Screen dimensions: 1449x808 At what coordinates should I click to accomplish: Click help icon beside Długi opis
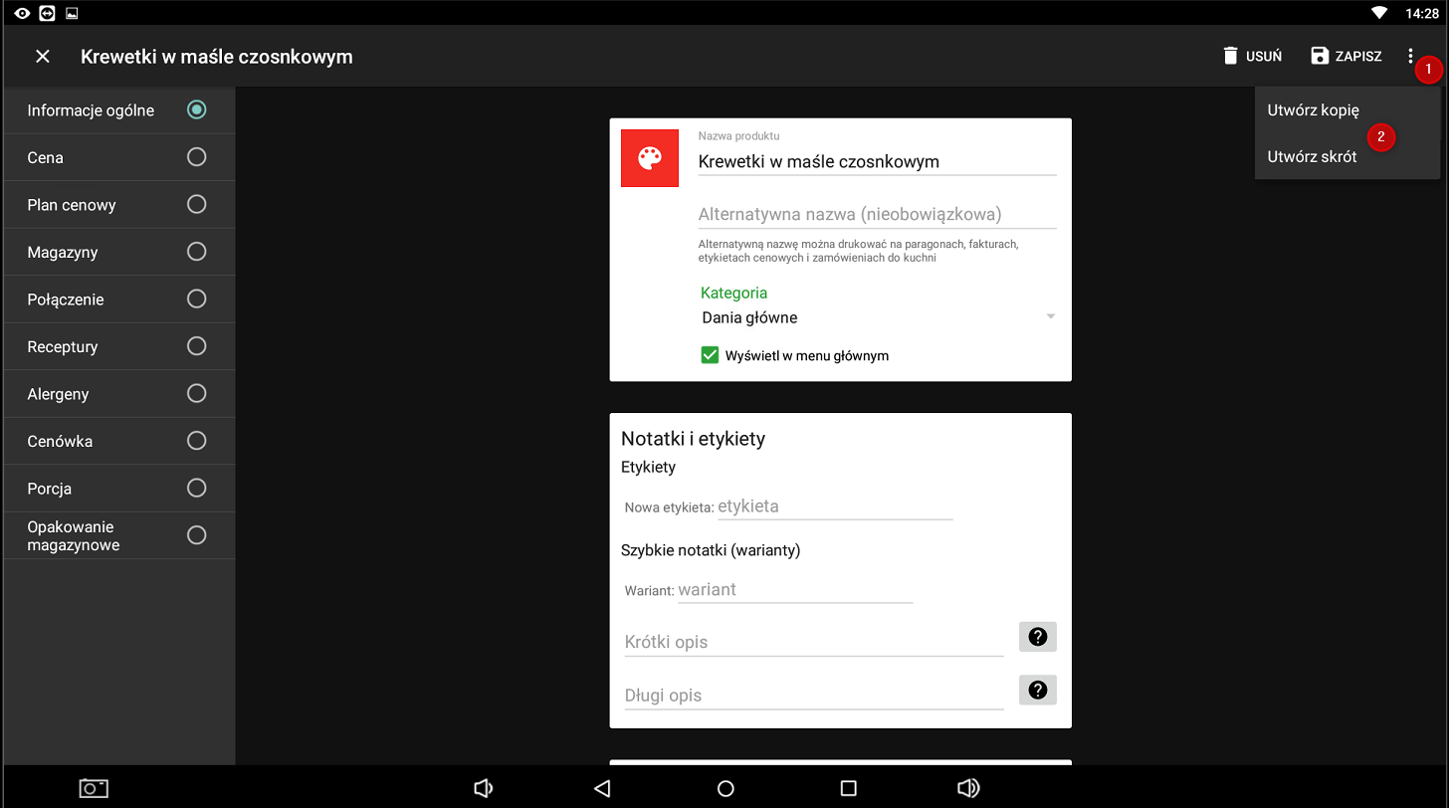(1037, 690)
